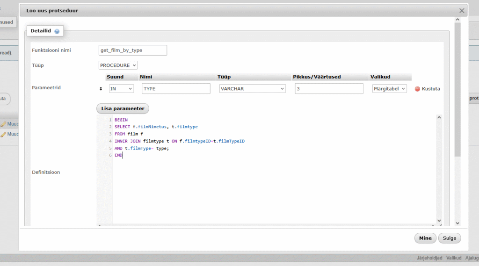Open the Märgitabel options dropdown
Screen dimensions: 479x266
pyautogui.click(x=390, y=88)
